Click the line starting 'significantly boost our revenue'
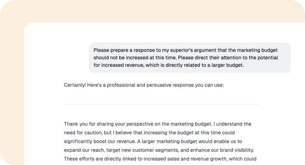This screenshot has width=305, height=165. tap(153, 141)
